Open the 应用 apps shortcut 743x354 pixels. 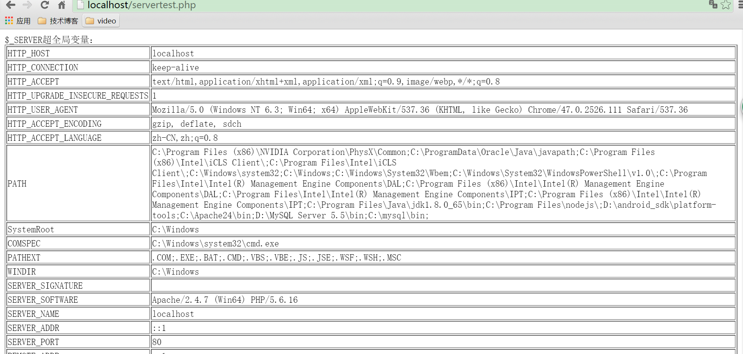18,21
